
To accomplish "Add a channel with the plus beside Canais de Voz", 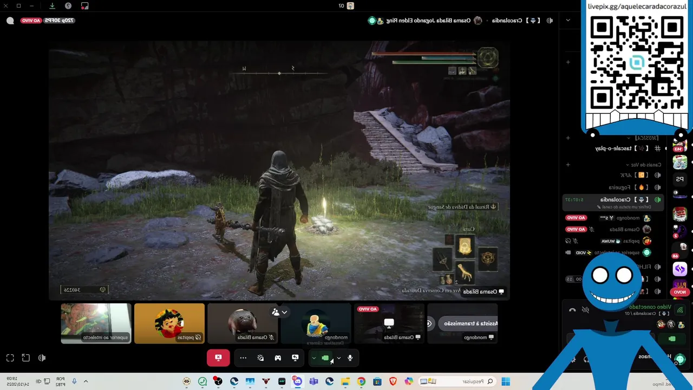I will click(568, 165).
